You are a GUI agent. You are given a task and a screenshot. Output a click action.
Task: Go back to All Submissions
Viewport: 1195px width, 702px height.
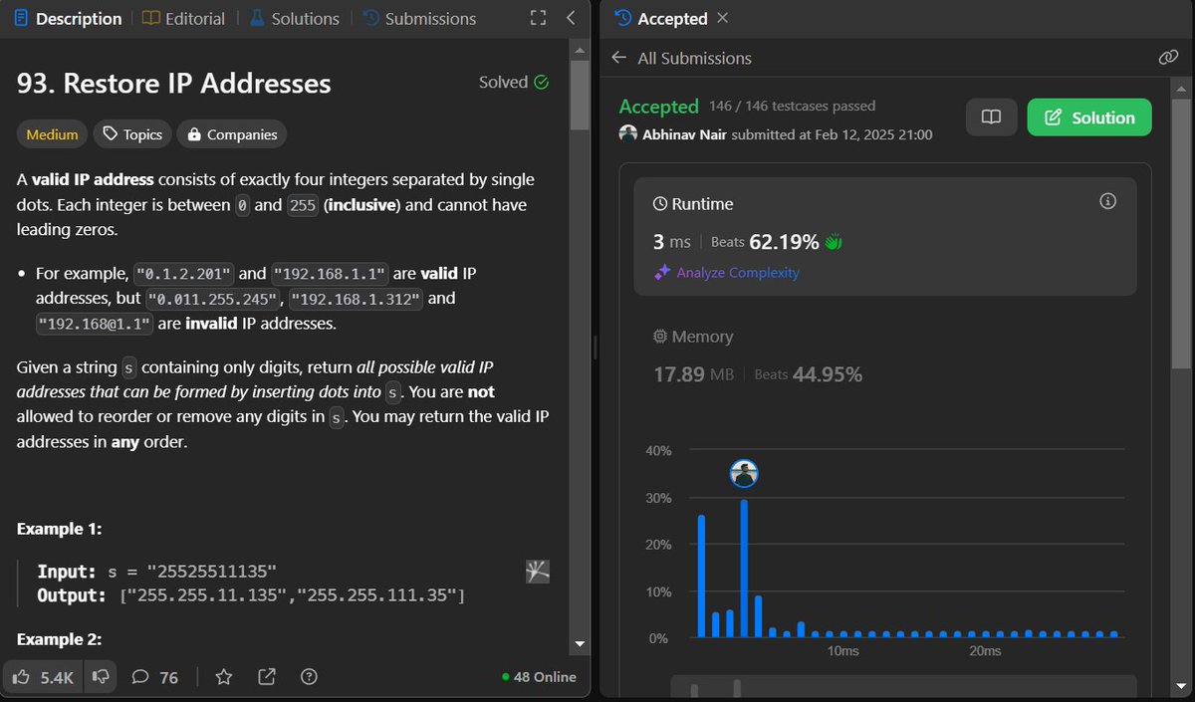694,58
